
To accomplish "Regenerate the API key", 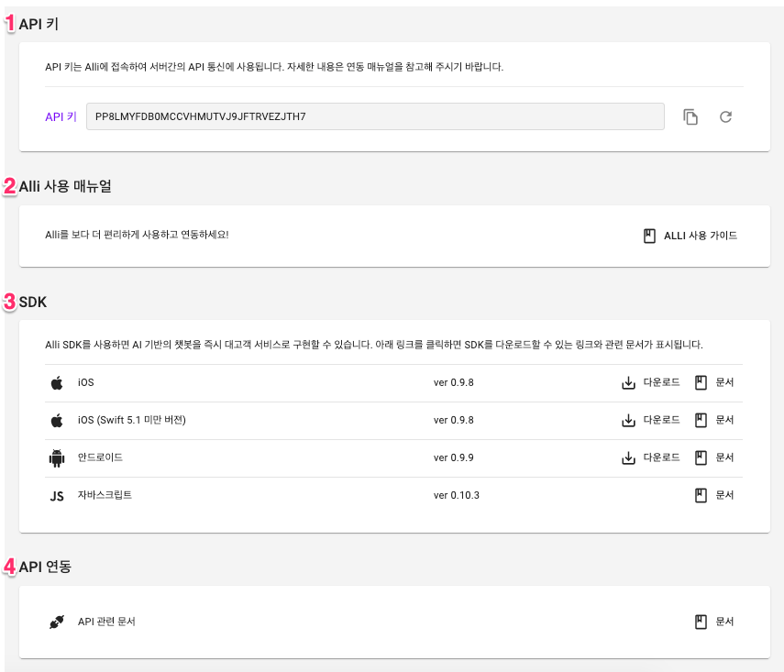I will (x=725, y=116).
